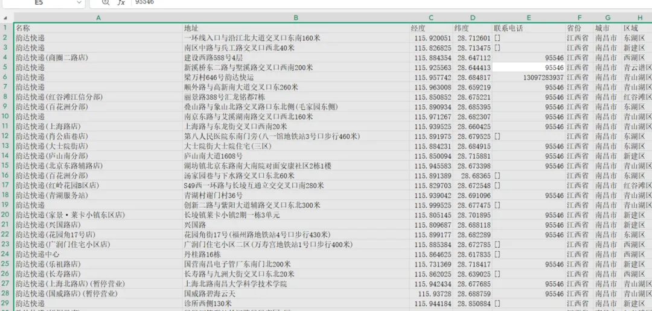Select column C header
This screenshot has height=311, width=652.
click(431, 18)
